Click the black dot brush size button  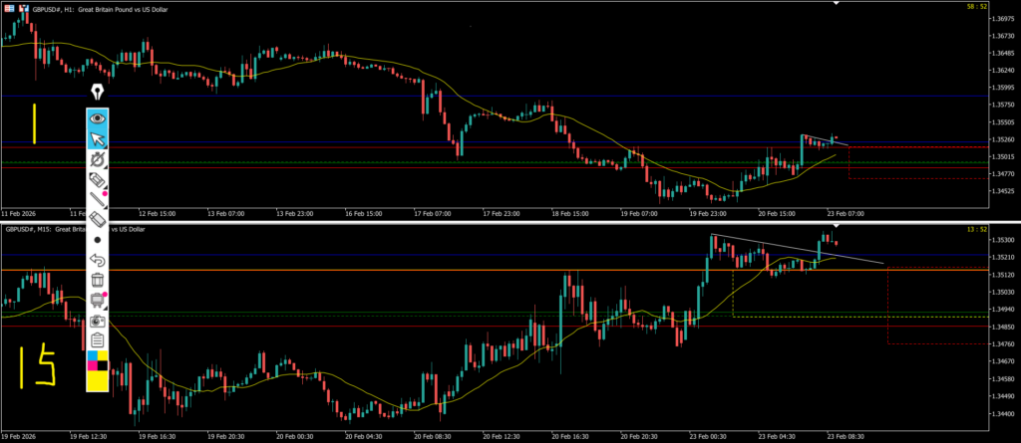(98, 240)
